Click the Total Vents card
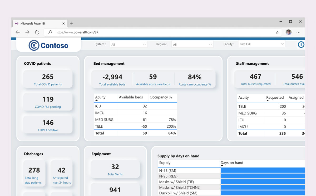 tap(115, 169)
